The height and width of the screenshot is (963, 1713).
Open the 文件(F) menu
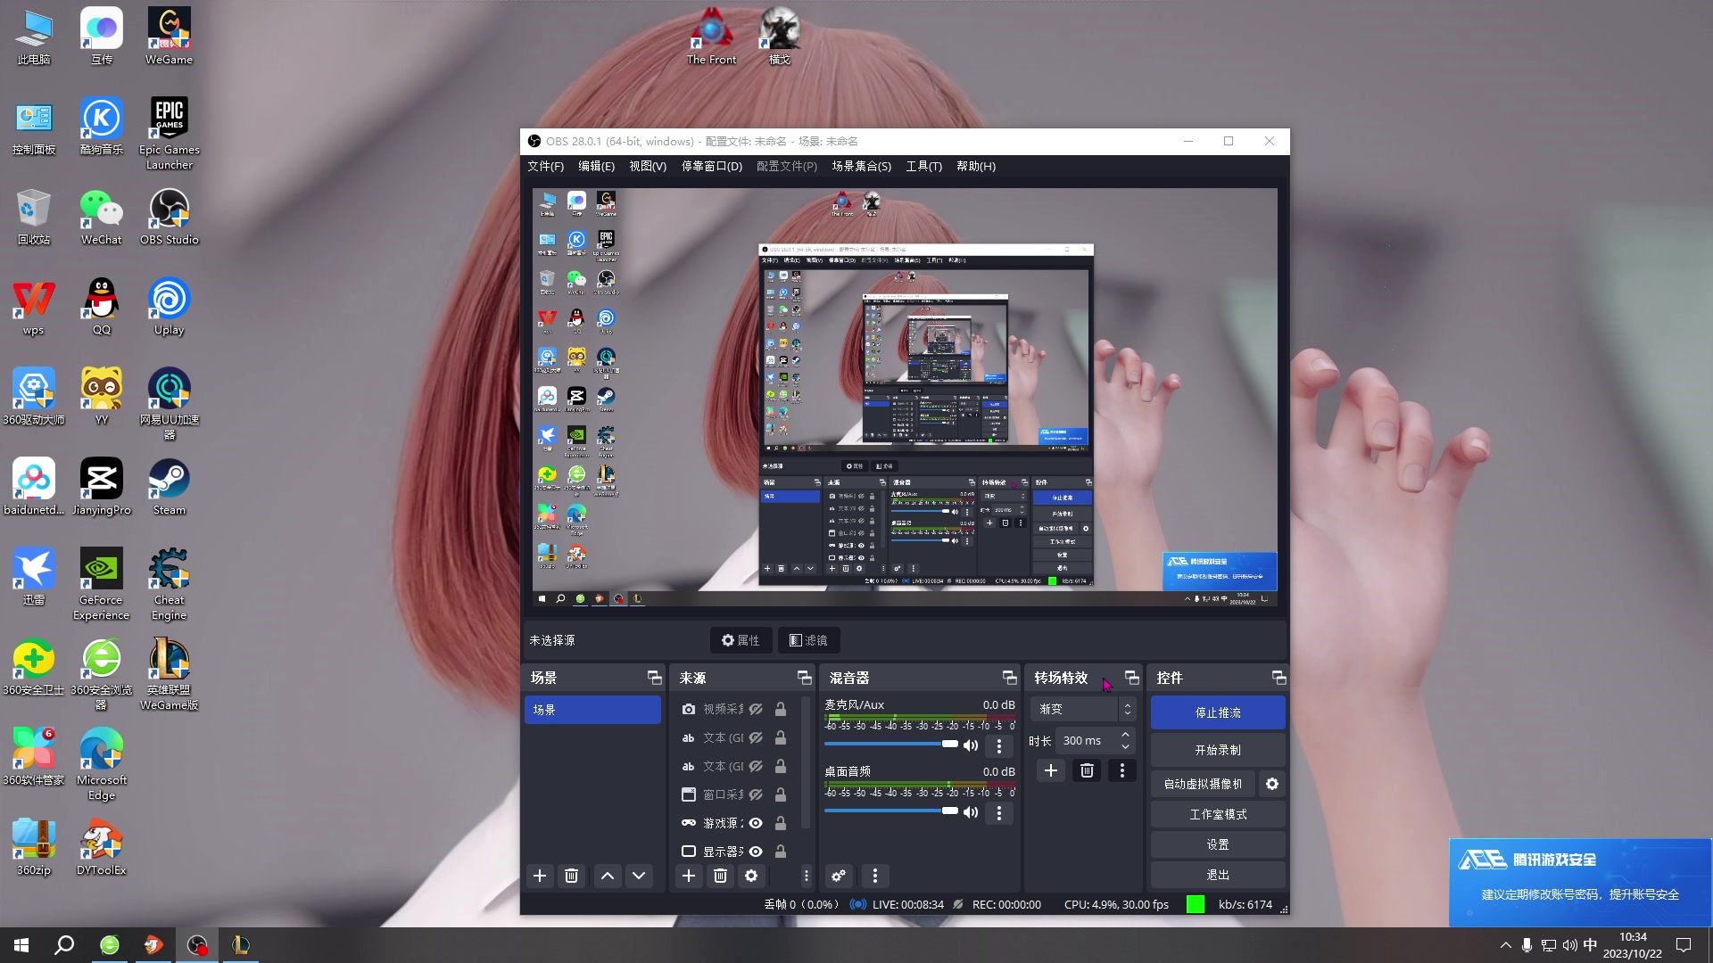[545, 166]
